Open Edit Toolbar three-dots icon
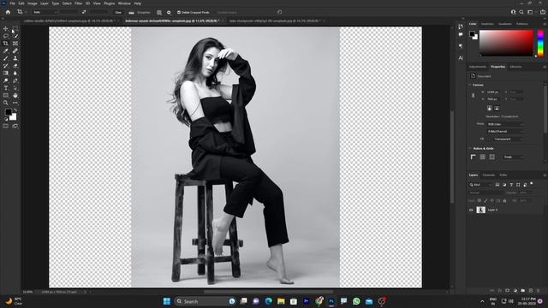This screenshot has height=308, width=548. 15,103
